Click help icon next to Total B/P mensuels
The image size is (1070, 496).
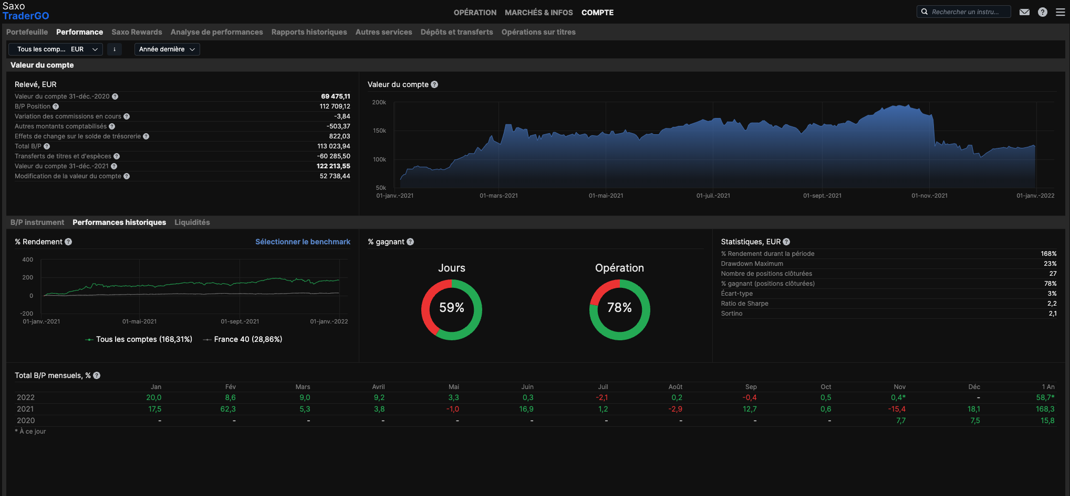point(97,375)
